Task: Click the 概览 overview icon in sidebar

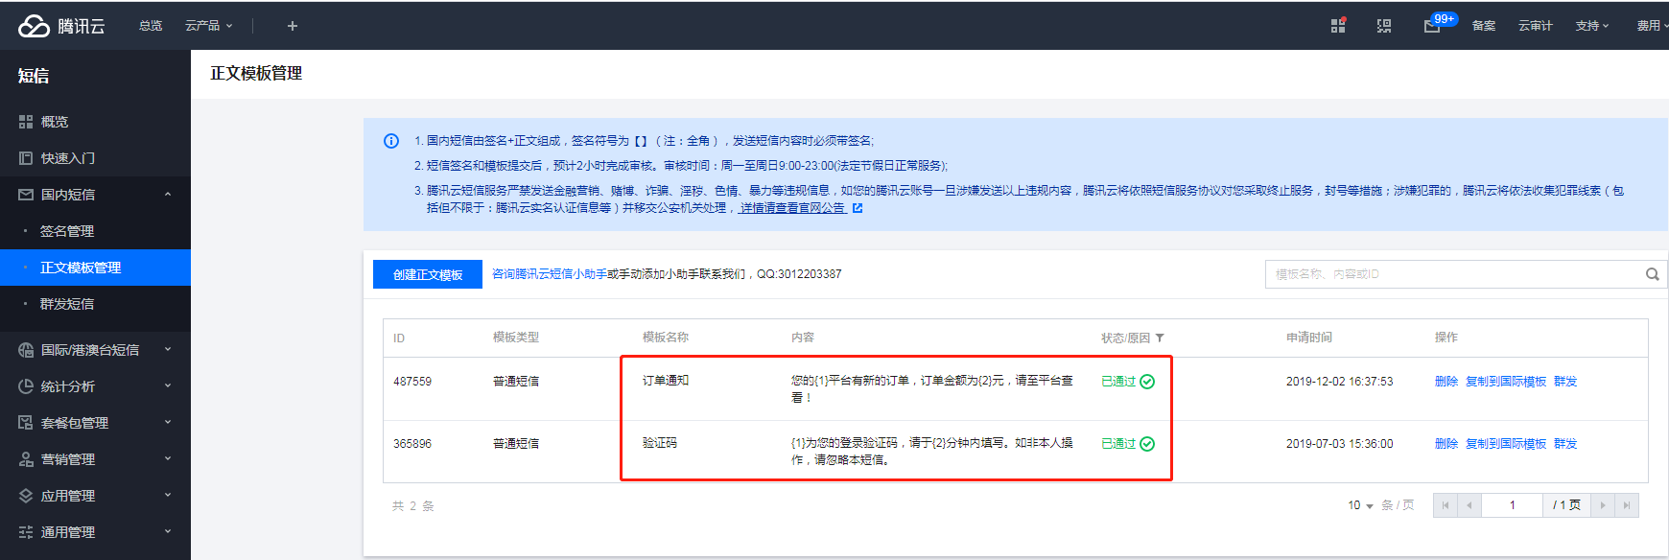Action: (x=26, y=122)
